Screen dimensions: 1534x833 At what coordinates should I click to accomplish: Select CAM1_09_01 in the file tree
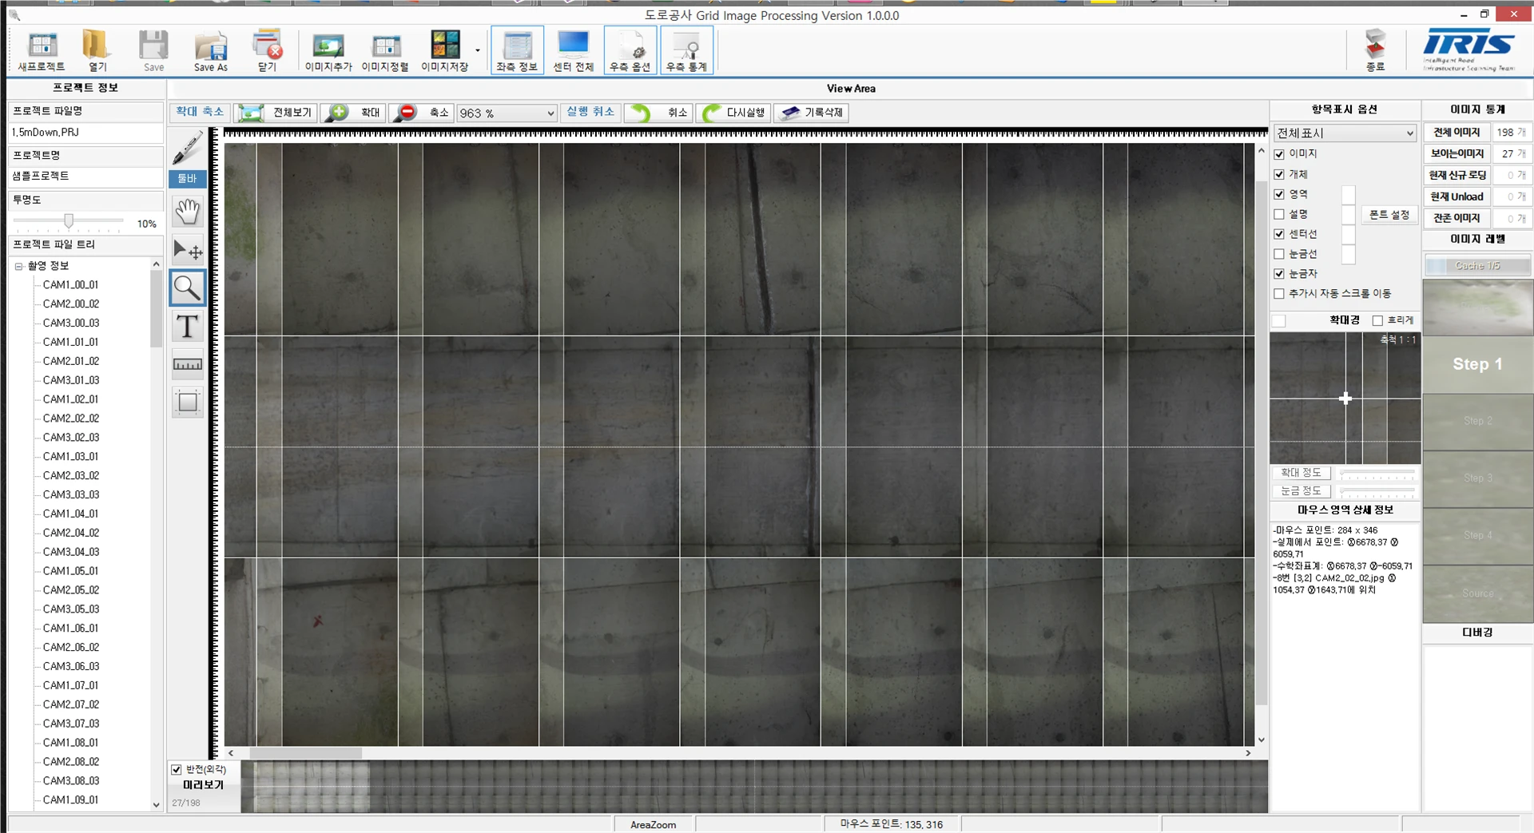pyautogui.click(x=70, y=800)
